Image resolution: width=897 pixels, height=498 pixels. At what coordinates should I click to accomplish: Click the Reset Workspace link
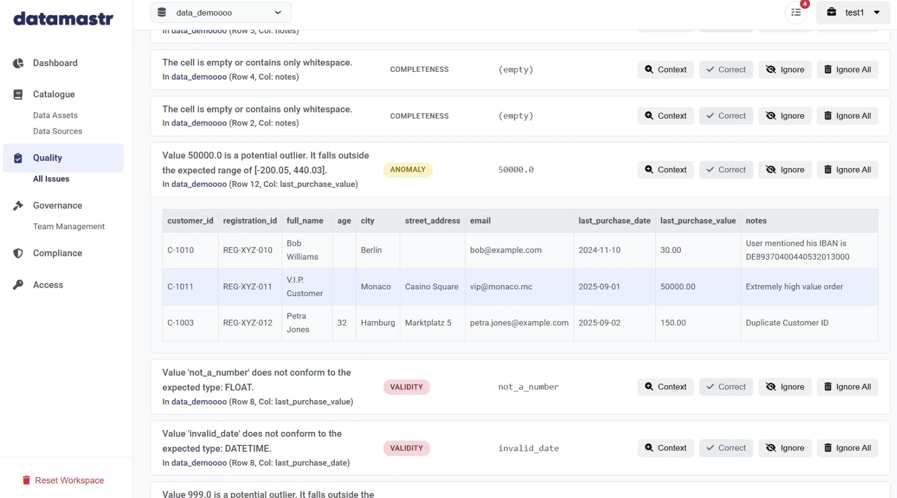63,480
